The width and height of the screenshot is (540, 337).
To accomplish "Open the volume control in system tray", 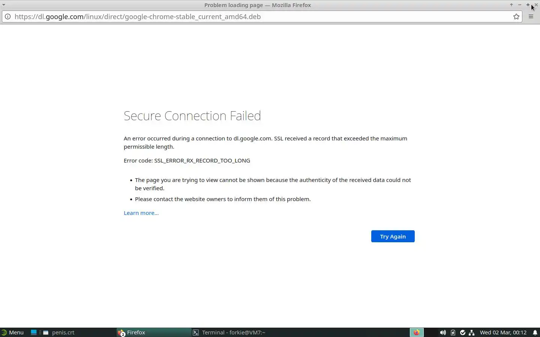I will [443, 333].
